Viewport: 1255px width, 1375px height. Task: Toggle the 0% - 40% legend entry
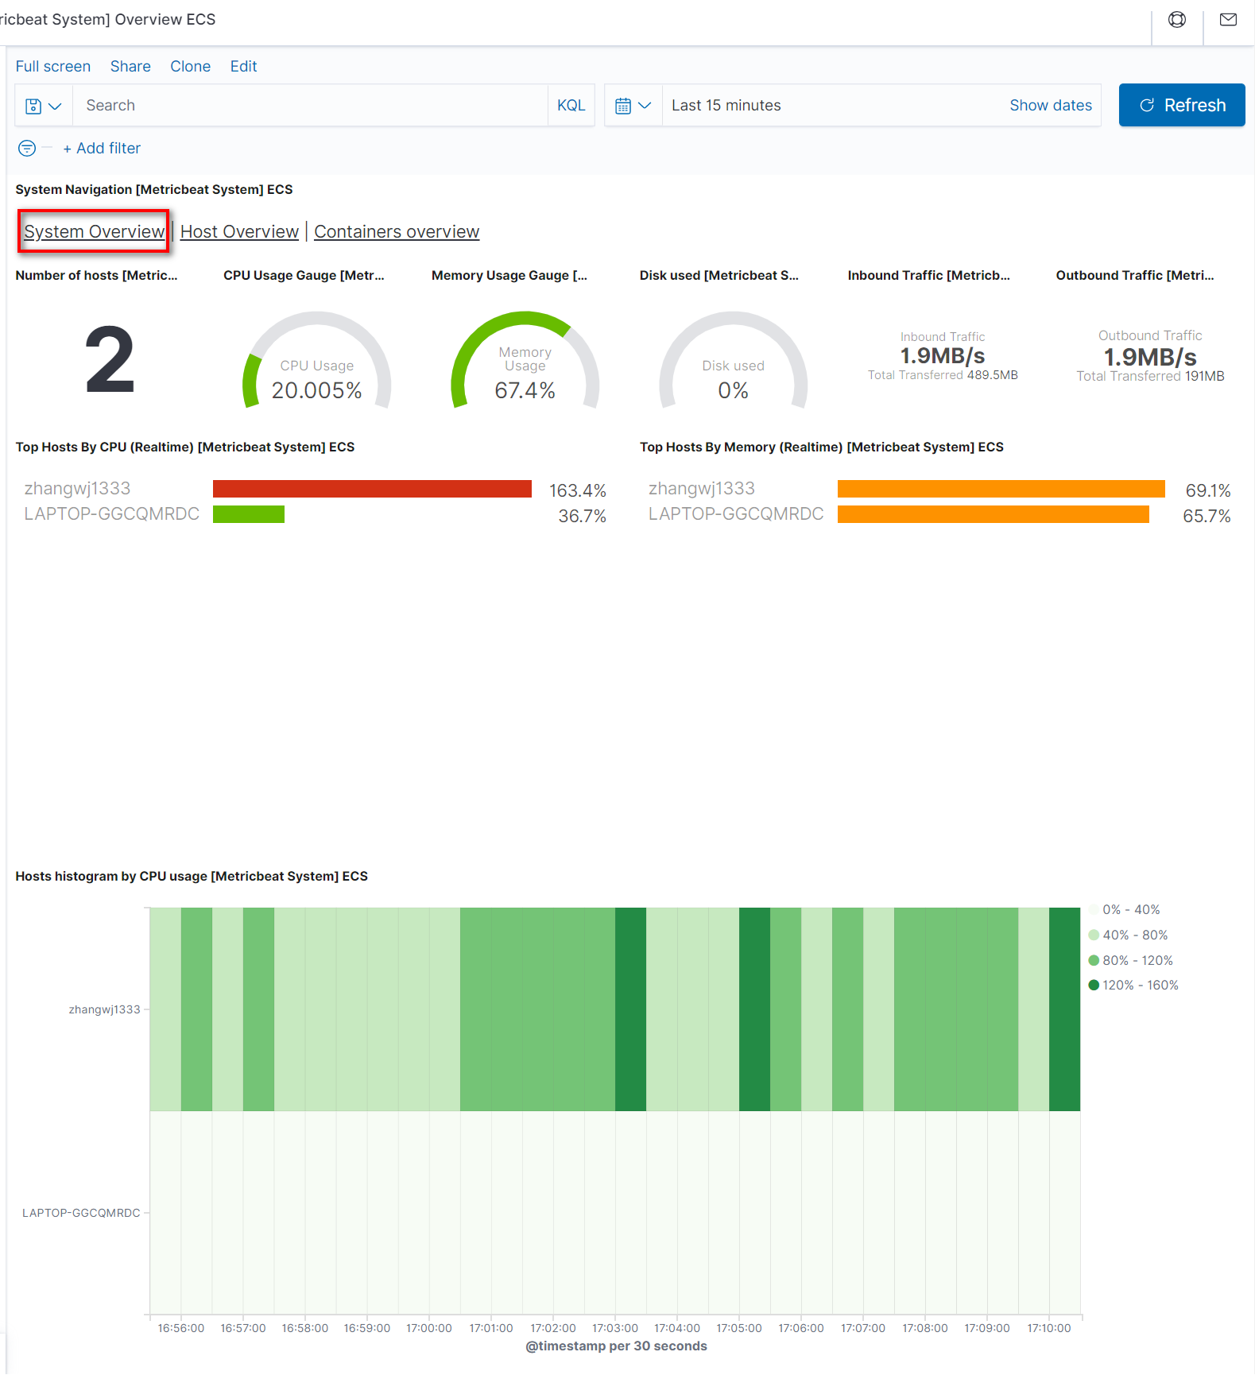1124,910
